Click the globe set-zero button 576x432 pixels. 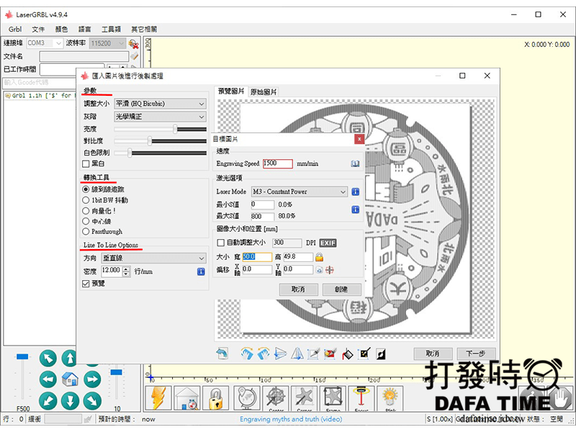[247, 398]
